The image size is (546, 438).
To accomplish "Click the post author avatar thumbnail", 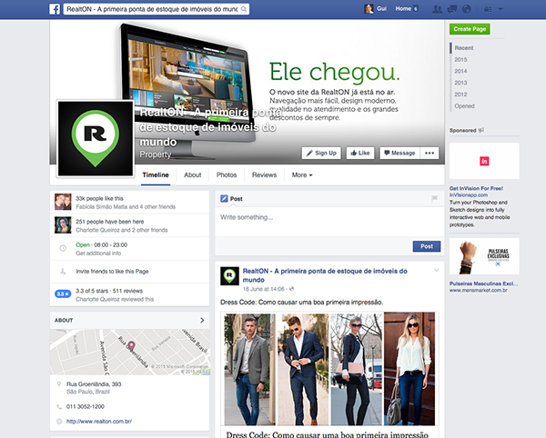I will (229, 276).
